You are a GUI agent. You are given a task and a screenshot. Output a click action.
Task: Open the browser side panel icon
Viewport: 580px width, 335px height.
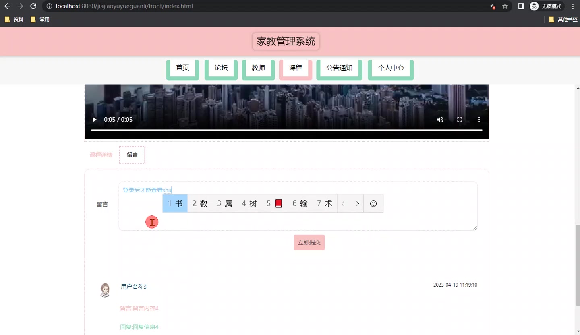pyautogui.click(x=521, y=6)
